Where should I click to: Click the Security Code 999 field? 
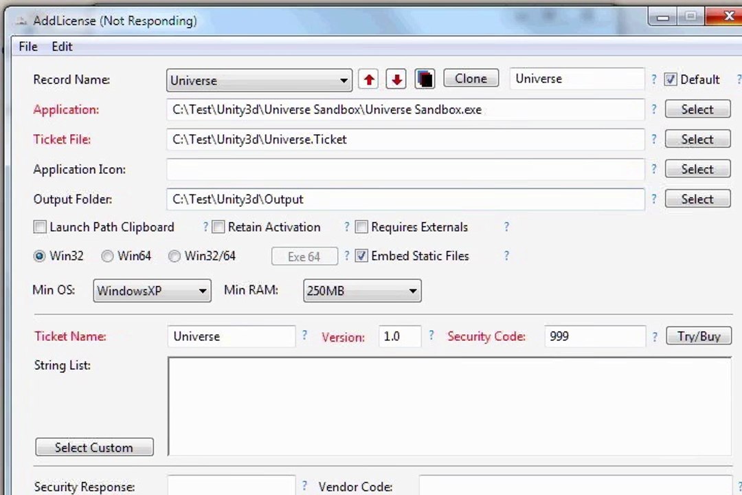[595, 336]
